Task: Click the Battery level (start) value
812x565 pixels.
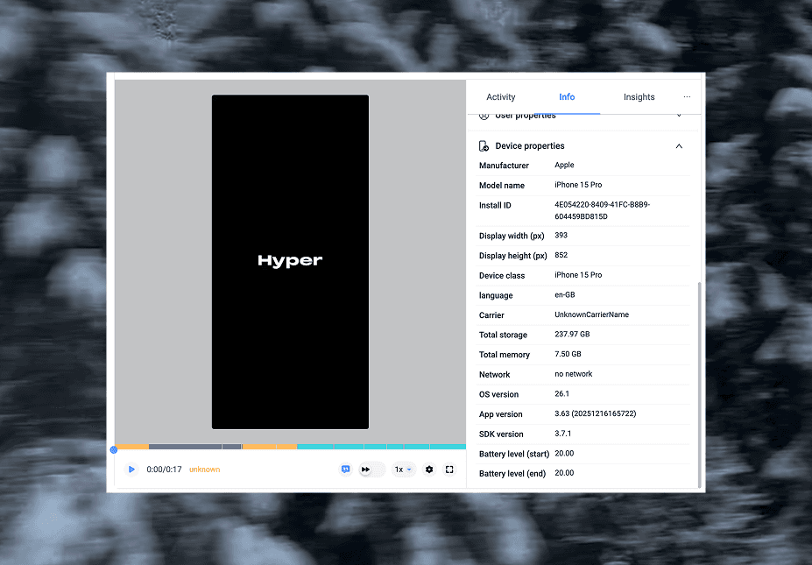Action: pyautogui.click(x=564, y=453)
